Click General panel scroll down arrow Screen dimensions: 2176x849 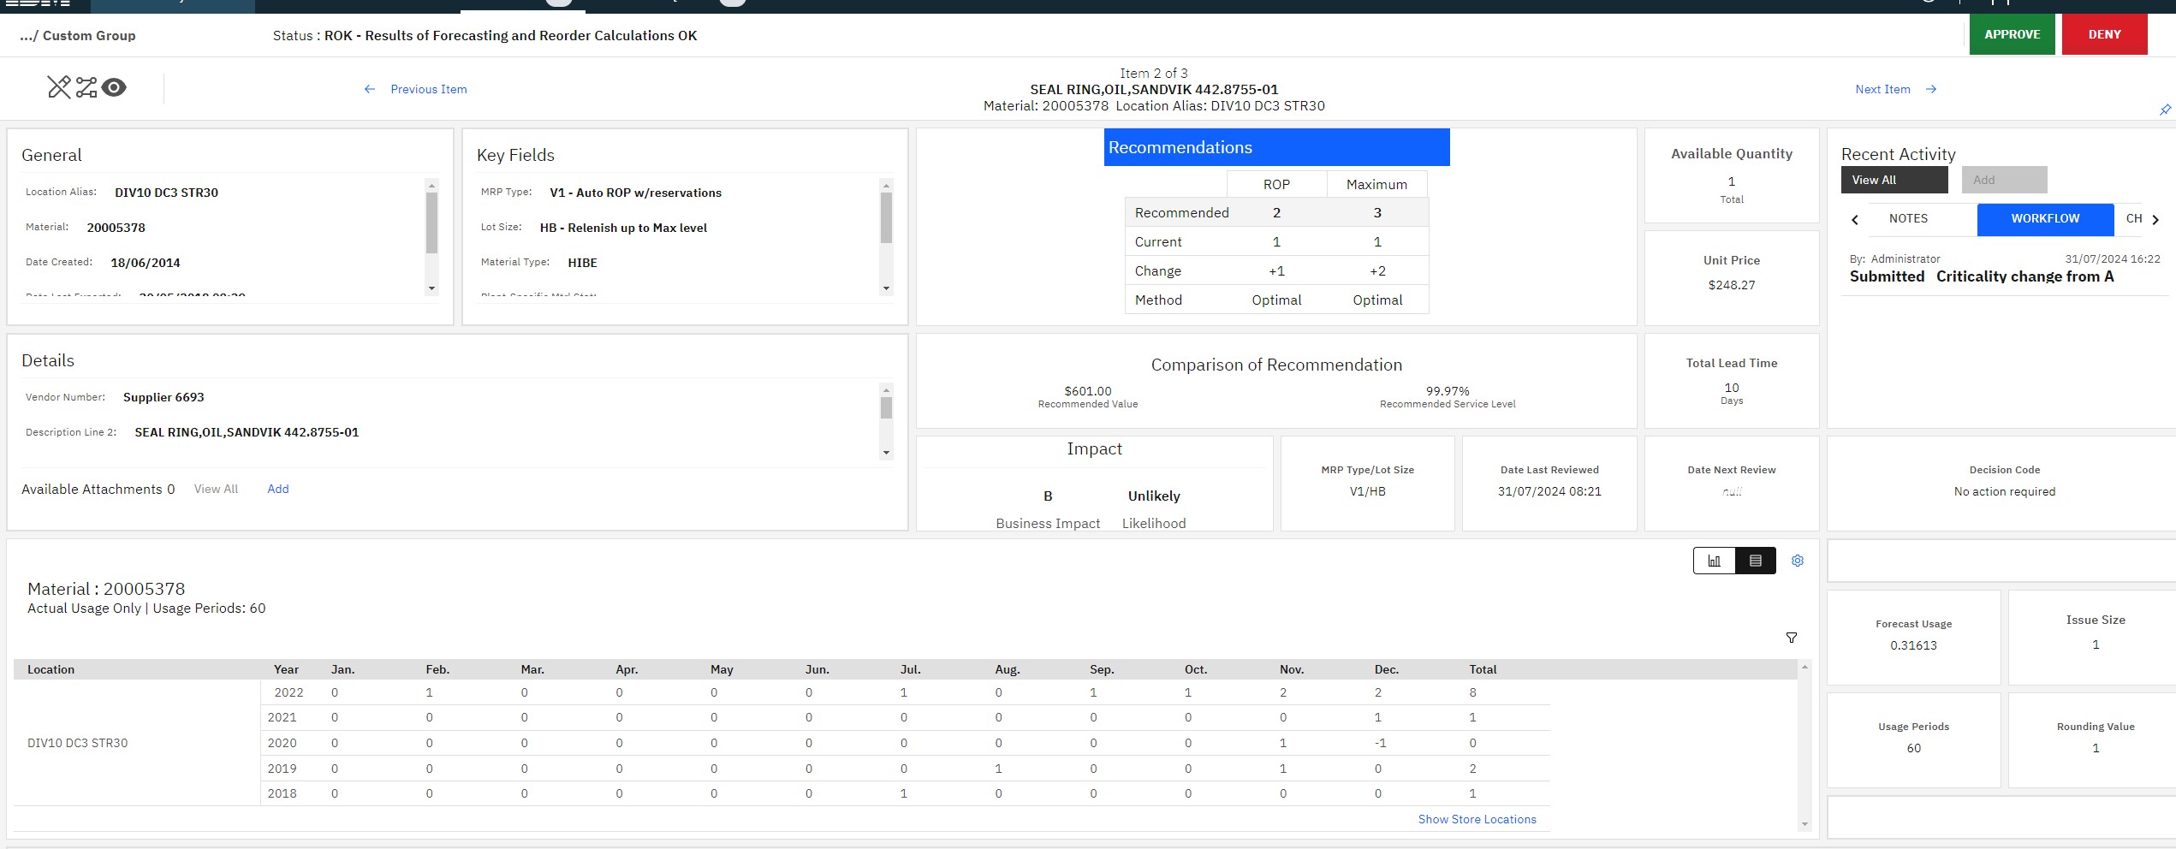tap(431, 288)
